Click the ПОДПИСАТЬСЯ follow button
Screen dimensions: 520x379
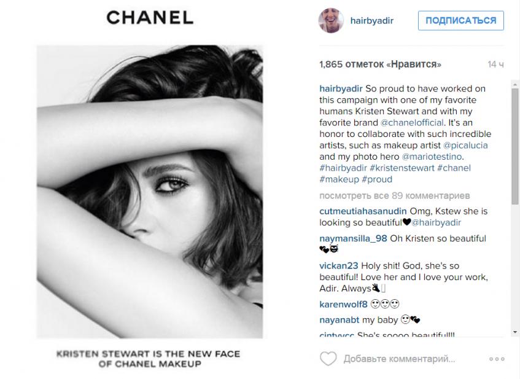[x=460, y=20]
